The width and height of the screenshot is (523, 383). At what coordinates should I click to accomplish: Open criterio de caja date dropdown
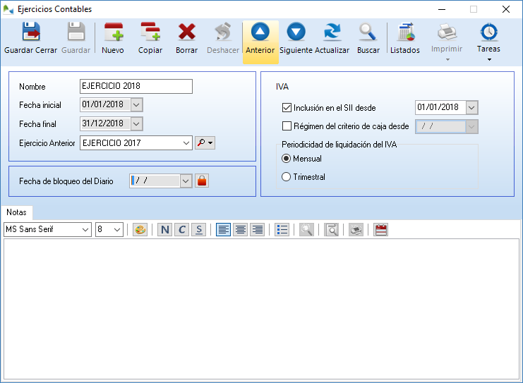pos(471,126)
